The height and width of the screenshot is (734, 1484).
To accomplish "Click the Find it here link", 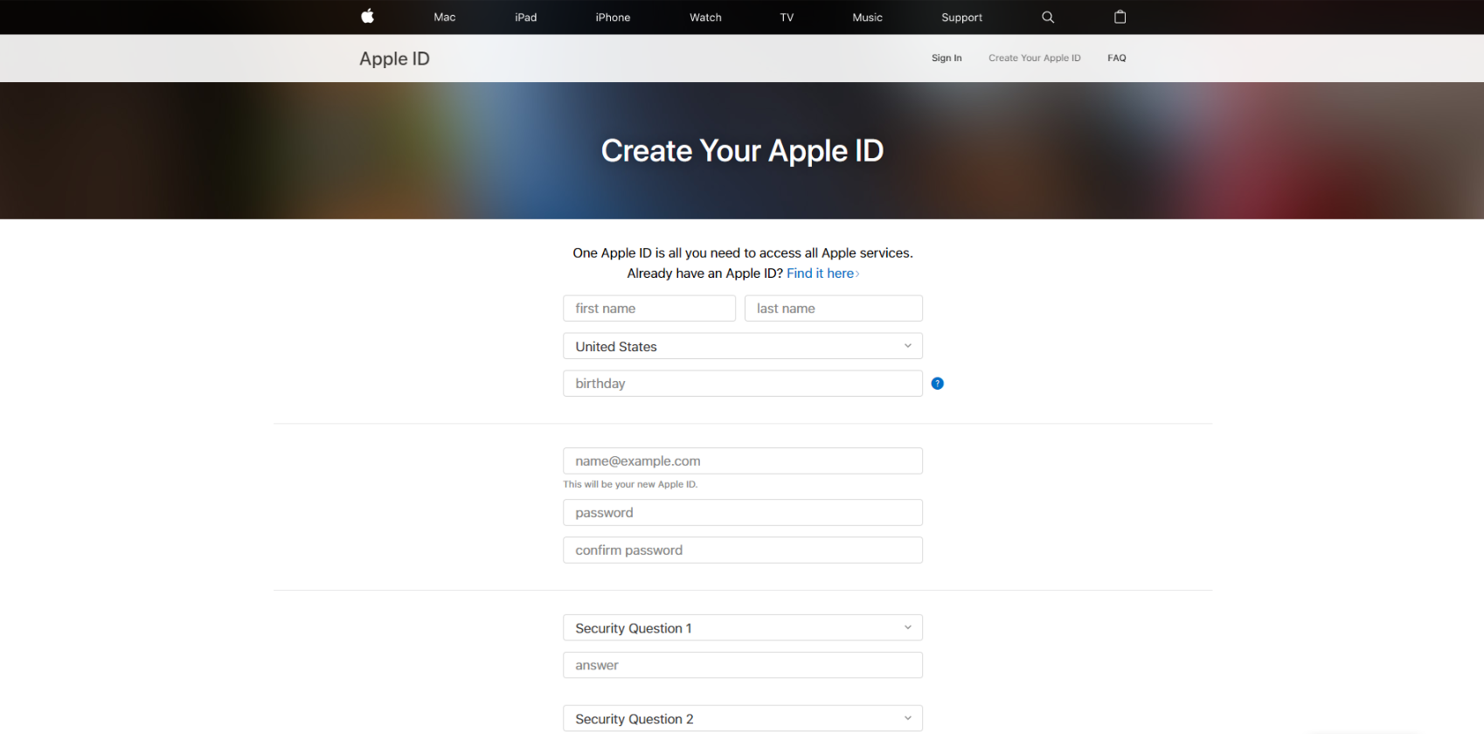I will 822,274.
